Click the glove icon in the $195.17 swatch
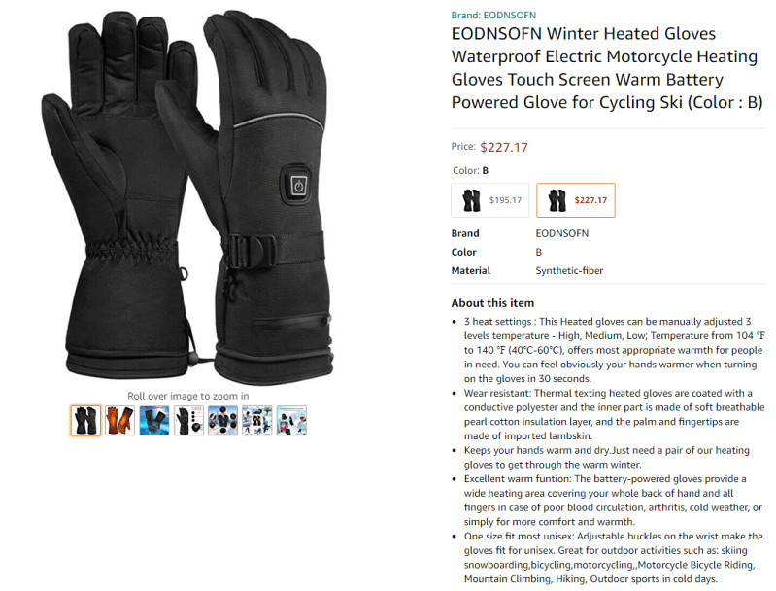Image resolution: width=776 pixels, height=591 pixels. pos(471,200)
